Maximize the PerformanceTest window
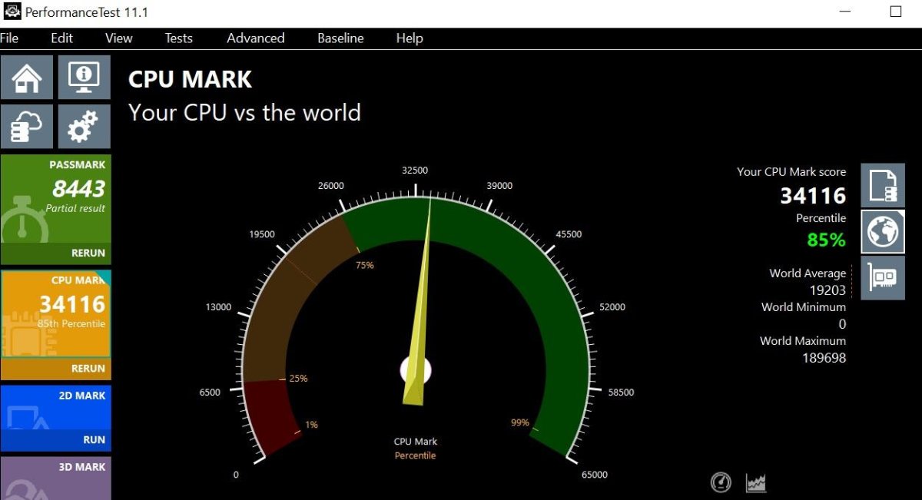This screenshot has height=500, width=922. (896, 12)
